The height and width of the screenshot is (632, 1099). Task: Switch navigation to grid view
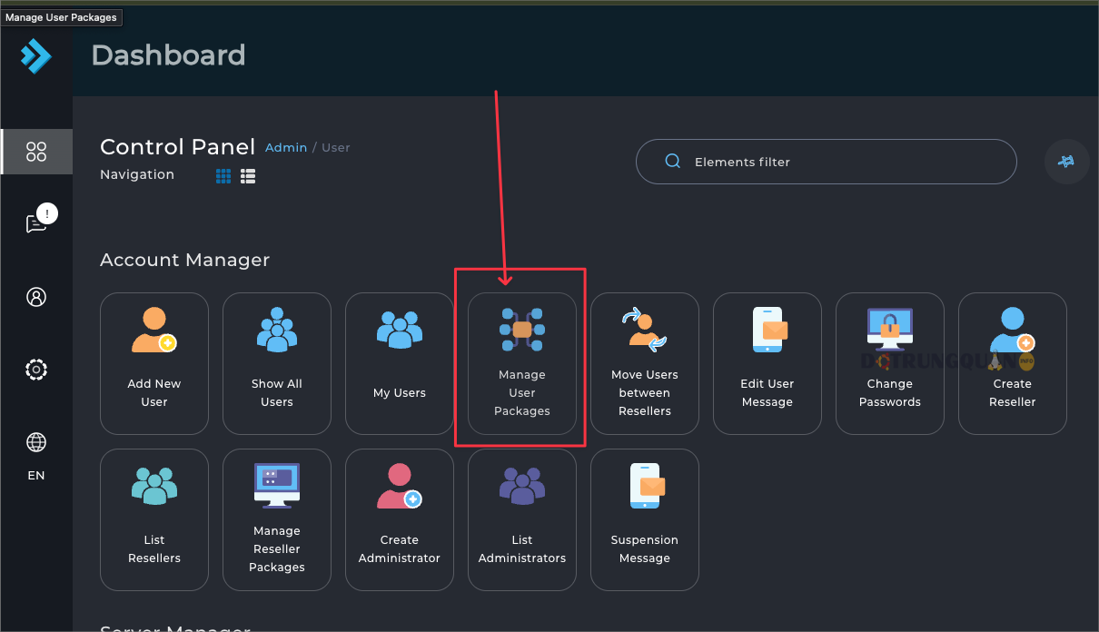click(x=223, y=176)
